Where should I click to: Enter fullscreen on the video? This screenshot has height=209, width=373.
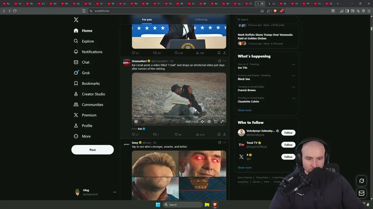click(222, 122)
